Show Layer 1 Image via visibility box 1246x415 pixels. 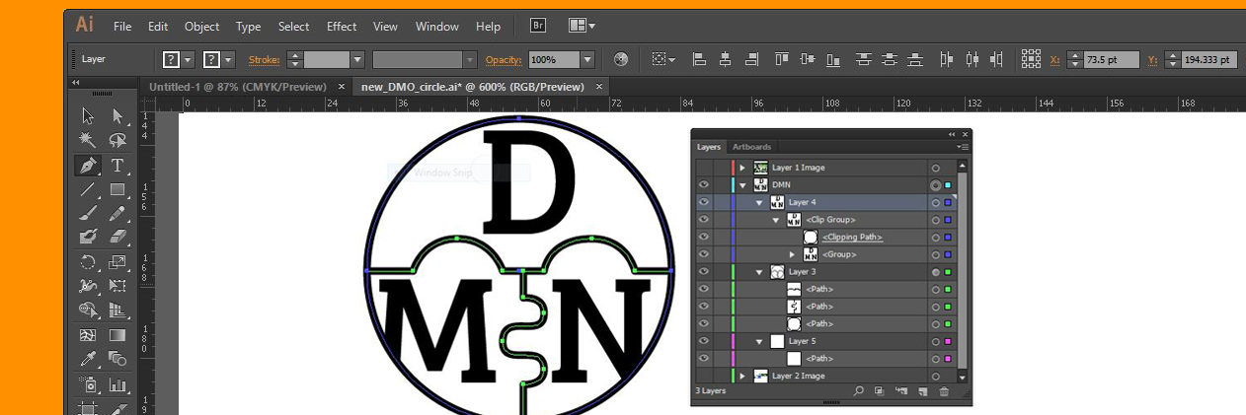tap(704, 168)
